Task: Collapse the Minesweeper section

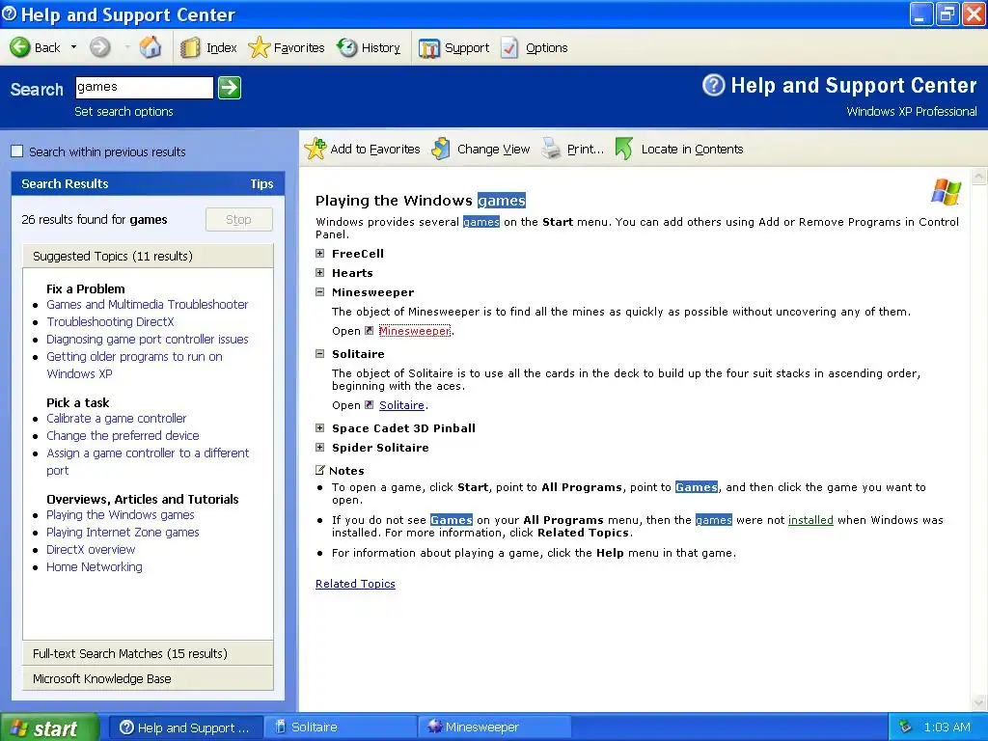Action: (320, 292)
